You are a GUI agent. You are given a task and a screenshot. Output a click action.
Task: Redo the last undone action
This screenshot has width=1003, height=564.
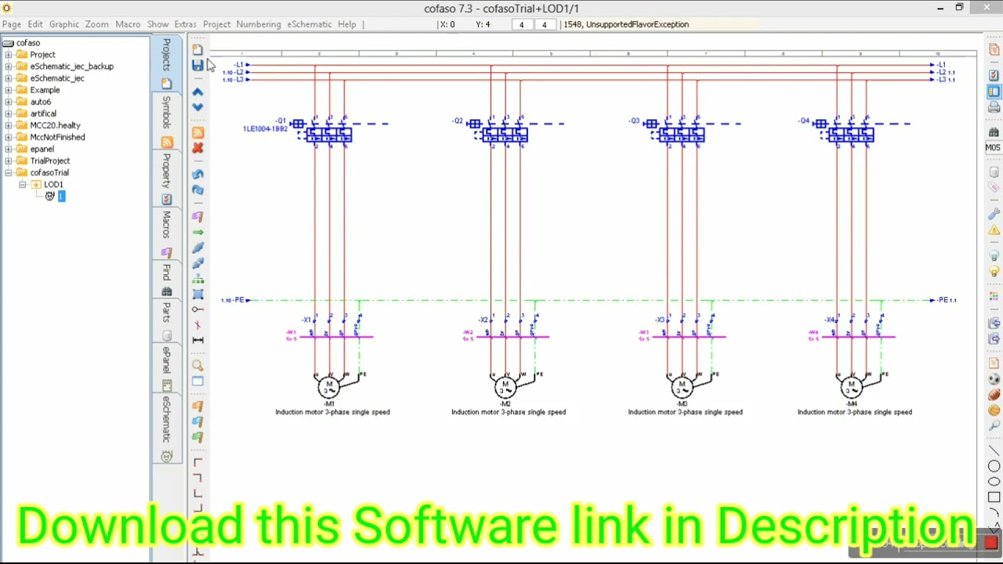coord(197,190)
